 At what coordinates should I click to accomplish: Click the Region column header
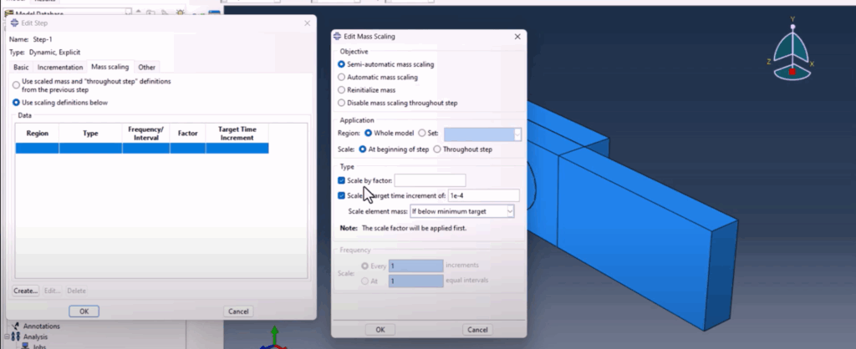(x=37, y=134)
